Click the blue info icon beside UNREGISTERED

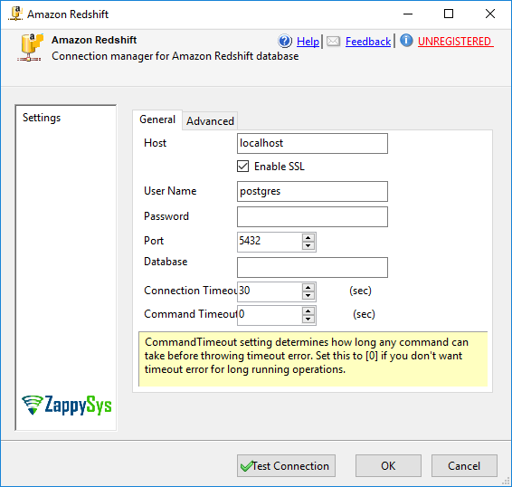coord(406,41)
